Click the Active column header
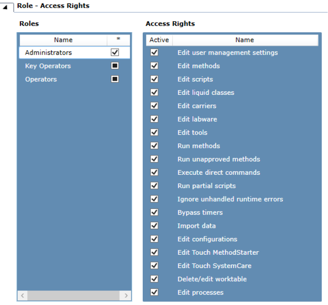Screen dimensions: 328x305 159,40
